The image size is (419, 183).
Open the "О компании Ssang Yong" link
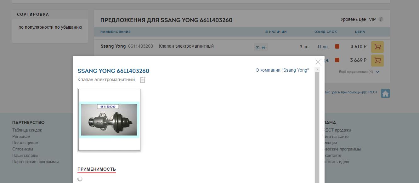click(x=282, y=70)
